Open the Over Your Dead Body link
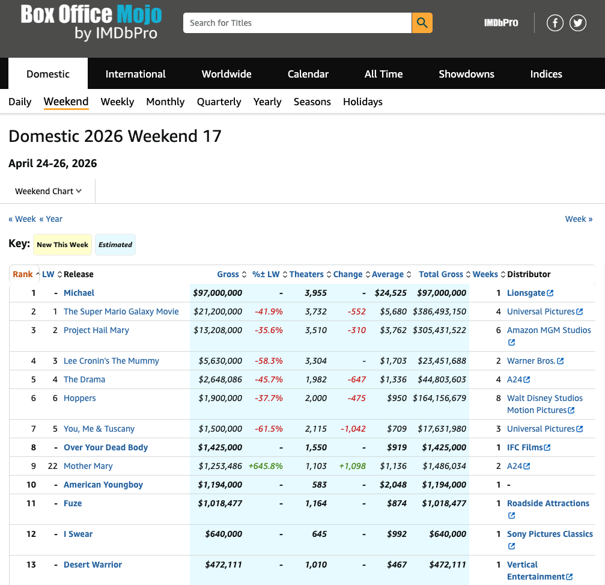Viewport: 605px width, 585px height. (106, 447)
